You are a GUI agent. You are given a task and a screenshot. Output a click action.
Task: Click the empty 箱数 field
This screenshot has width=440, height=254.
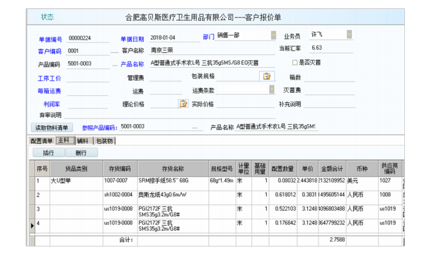pyautogui.click(x=329, y=77)
